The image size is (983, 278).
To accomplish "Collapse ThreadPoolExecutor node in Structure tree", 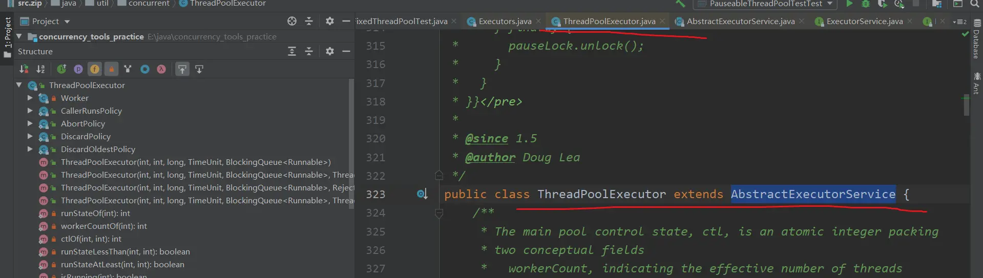I will [19, 85].
